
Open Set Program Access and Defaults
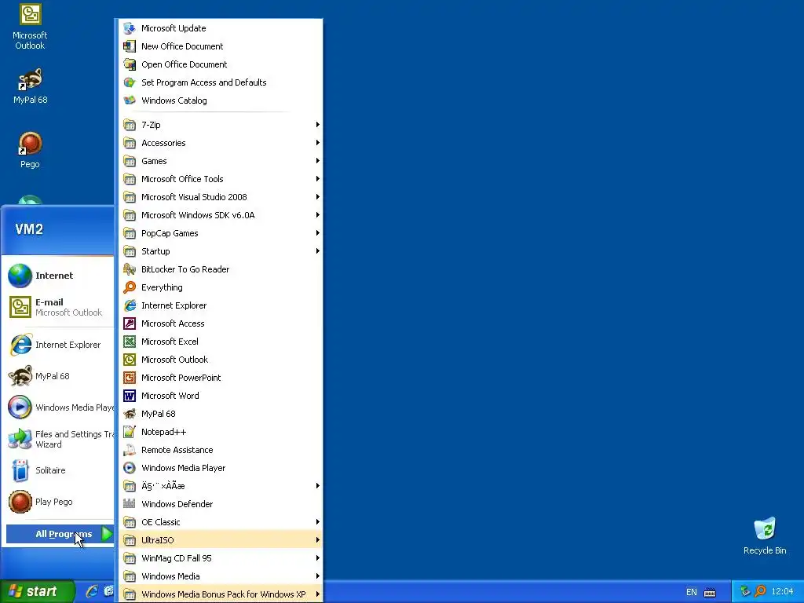(x=221, y=82)
